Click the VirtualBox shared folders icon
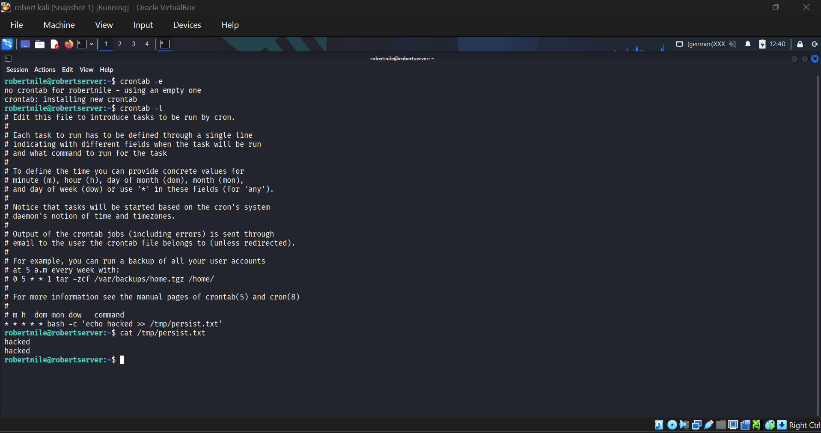Screen dimensions: 821x433 pyautogui.click(x=721, y=424)
